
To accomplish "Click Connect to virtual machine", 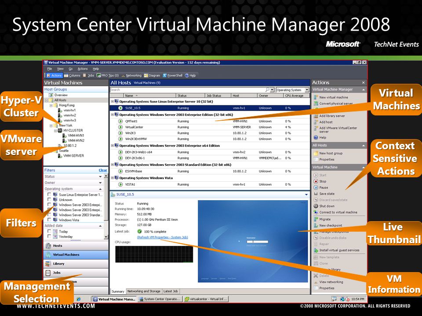I will [x=335, y=212].
